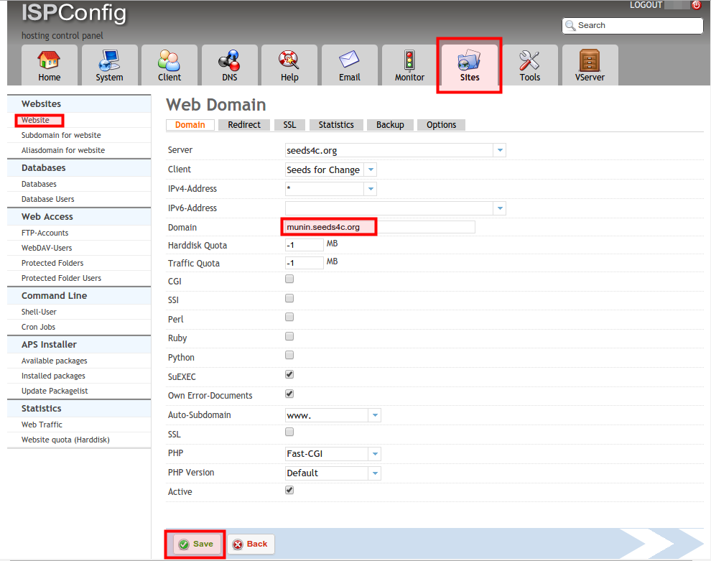Open the System module icon
The height and width of the screenshot is (561, 711).
pyautogui.click(x=109, y=60)
